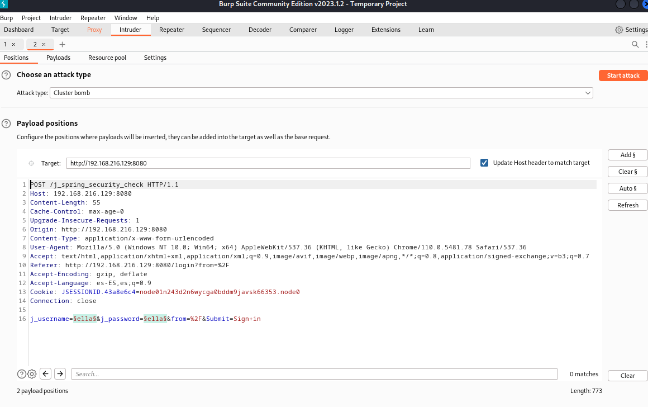Open the Burp menu
648x407 pixels.
coord(7,18)
